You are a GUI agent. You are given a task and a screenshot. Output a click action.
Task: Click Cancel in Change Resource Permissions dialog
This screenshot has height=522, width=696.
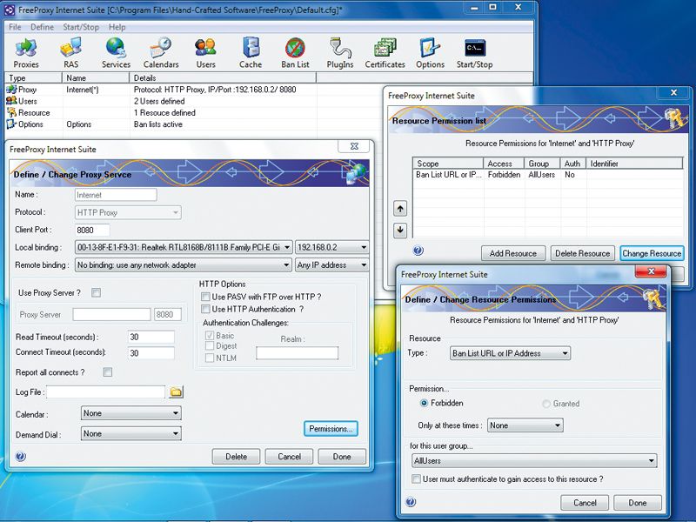pyautogui.click(x=585, y=503)
